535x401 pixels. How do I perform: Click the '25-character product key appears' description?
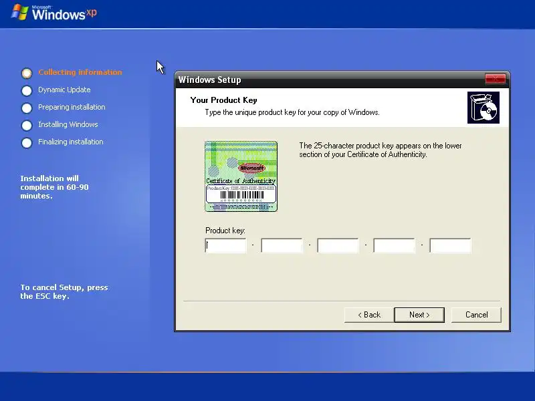[381, 150]
